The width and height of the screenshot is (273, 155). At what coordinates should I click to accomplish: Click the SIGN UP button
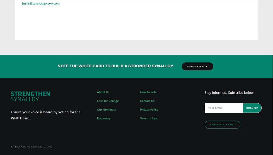[252, 108]
